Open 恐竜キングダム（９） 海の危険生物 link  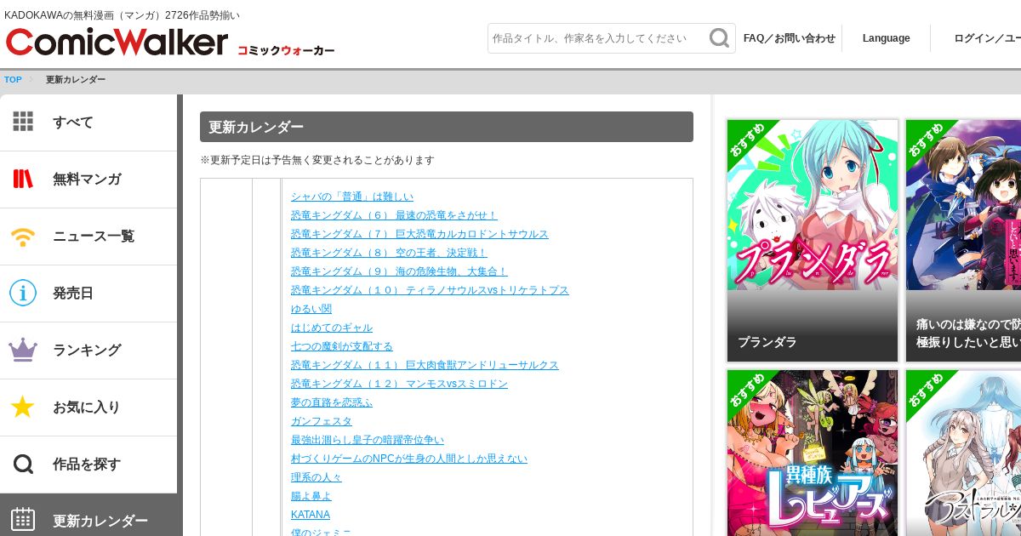(399, 271)
